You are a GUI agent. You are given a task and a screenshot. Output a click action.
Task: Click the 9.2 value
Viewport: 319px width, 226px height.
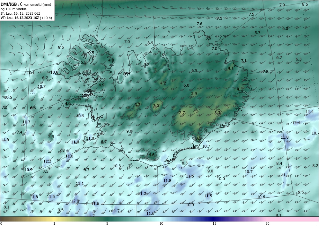pos(146,65)
